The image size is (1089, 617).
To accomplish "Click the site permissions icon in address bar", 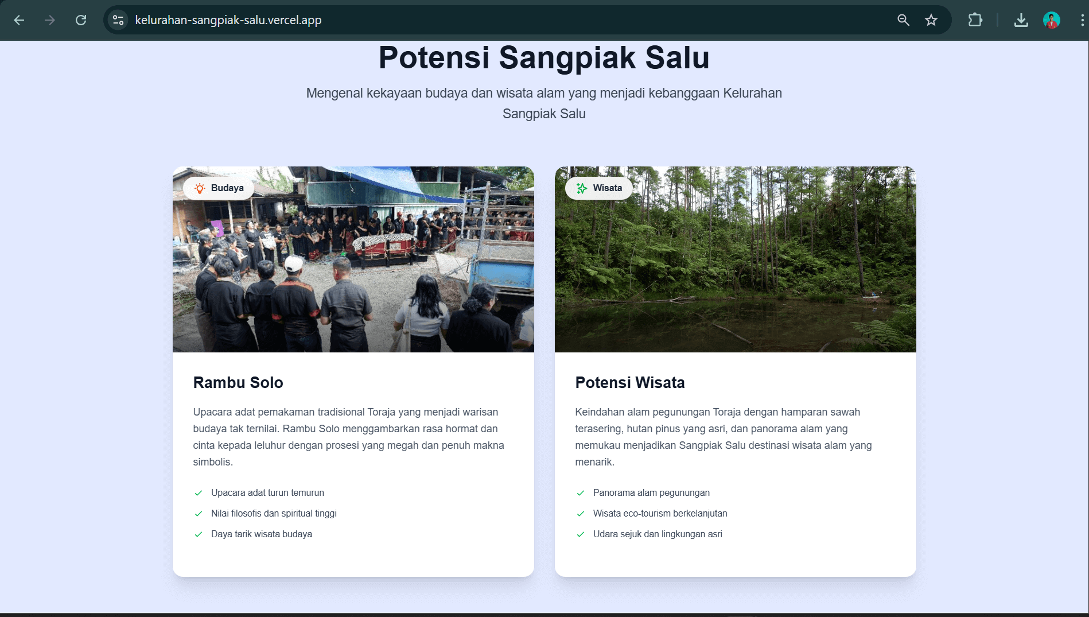I will pos(118,20).
